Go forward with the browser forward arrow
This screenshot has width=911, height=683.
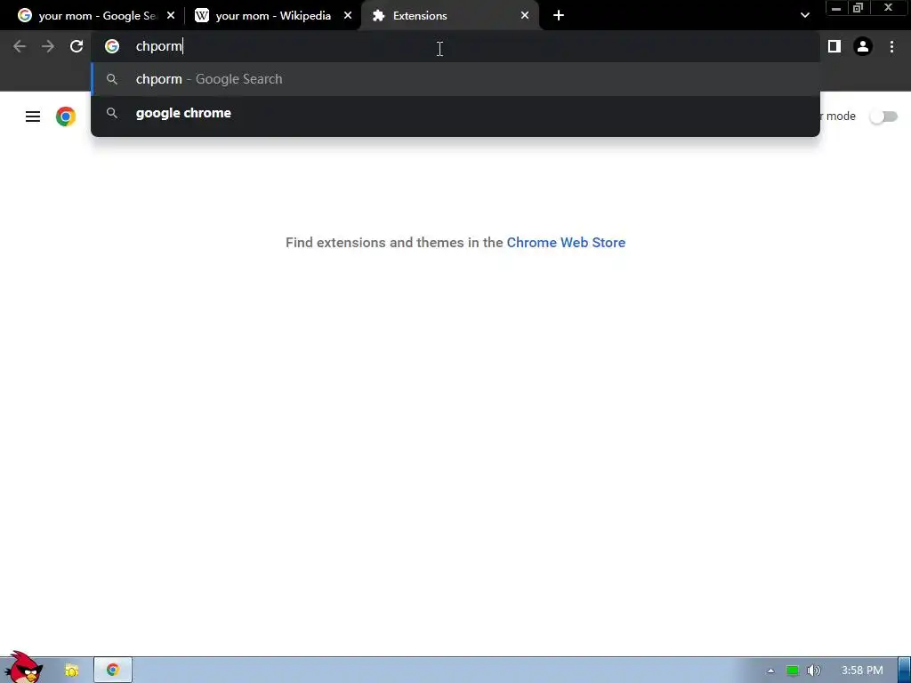(x=48, y=46)
